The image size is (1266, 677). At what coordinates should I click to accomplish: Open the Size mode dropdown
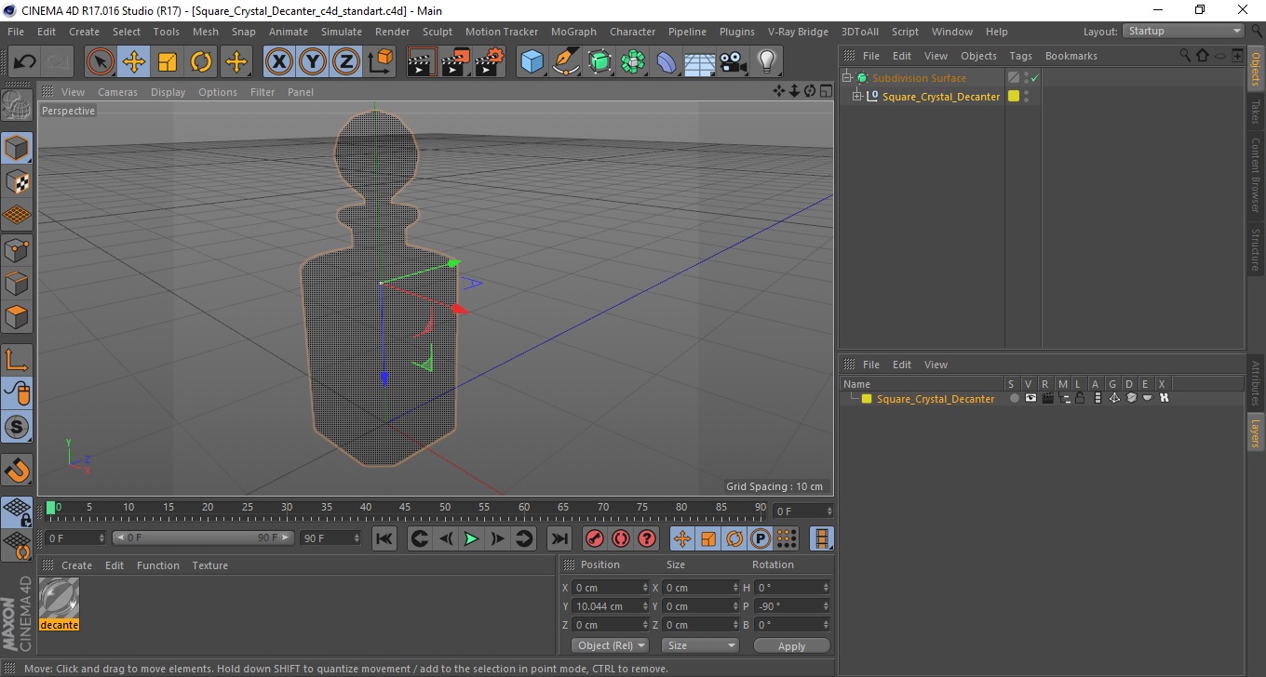[x=700, y=645]
